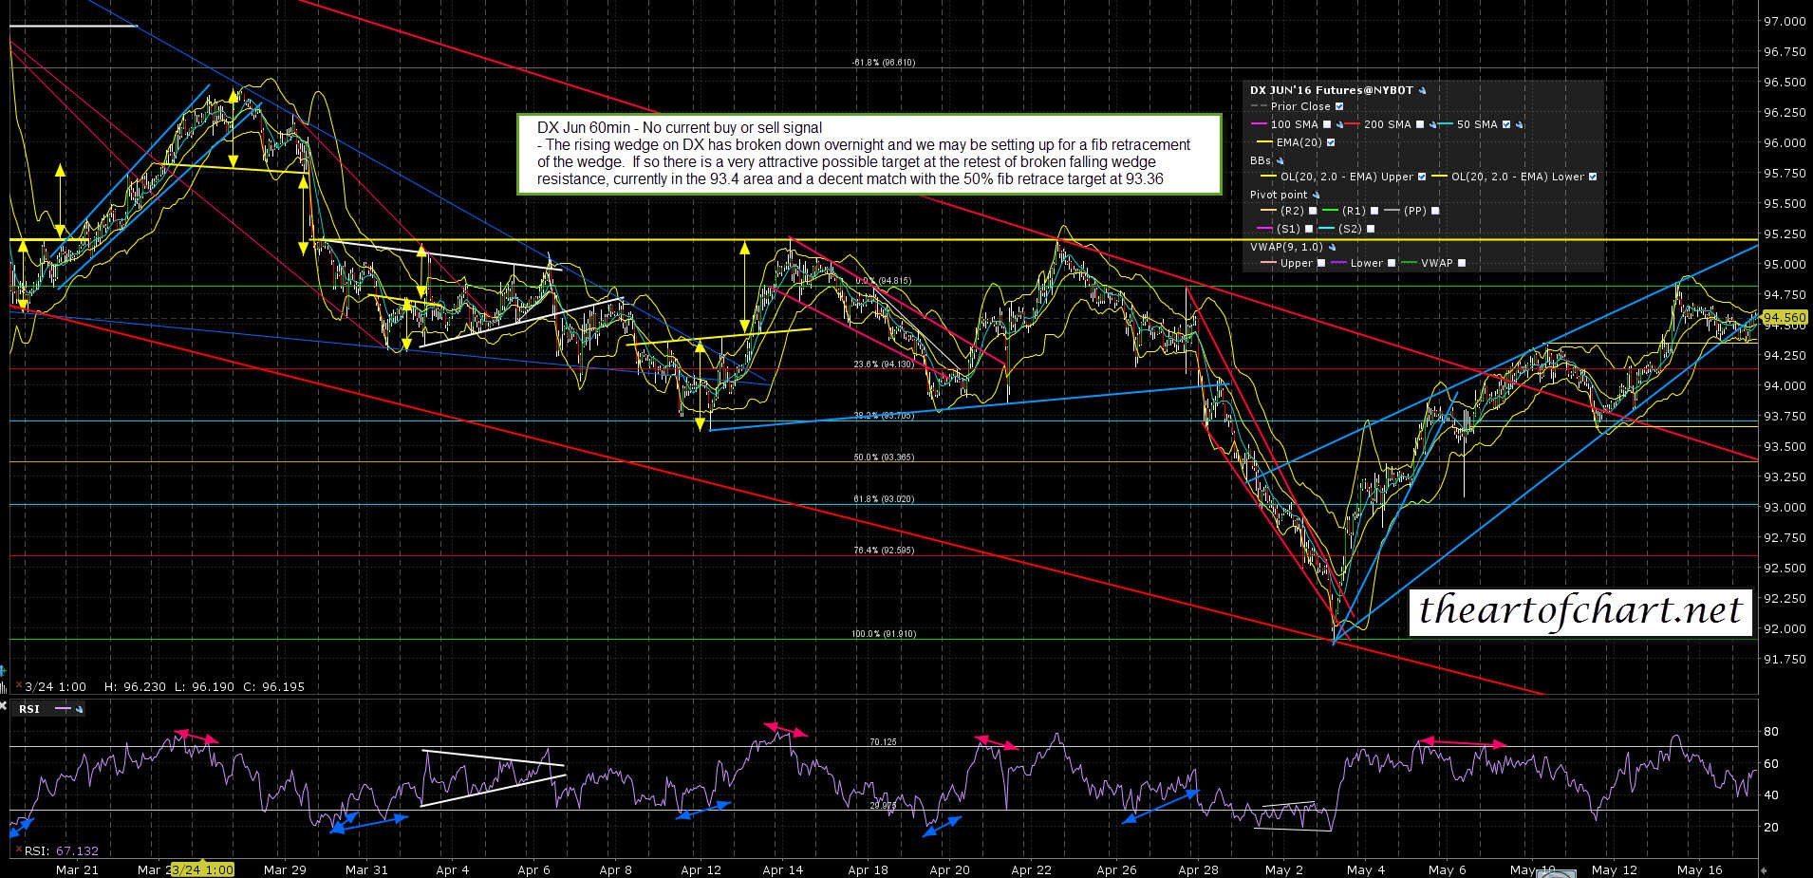Enable the 100 SMA checkbox
1813x878 pixels.
point(1327,125)
